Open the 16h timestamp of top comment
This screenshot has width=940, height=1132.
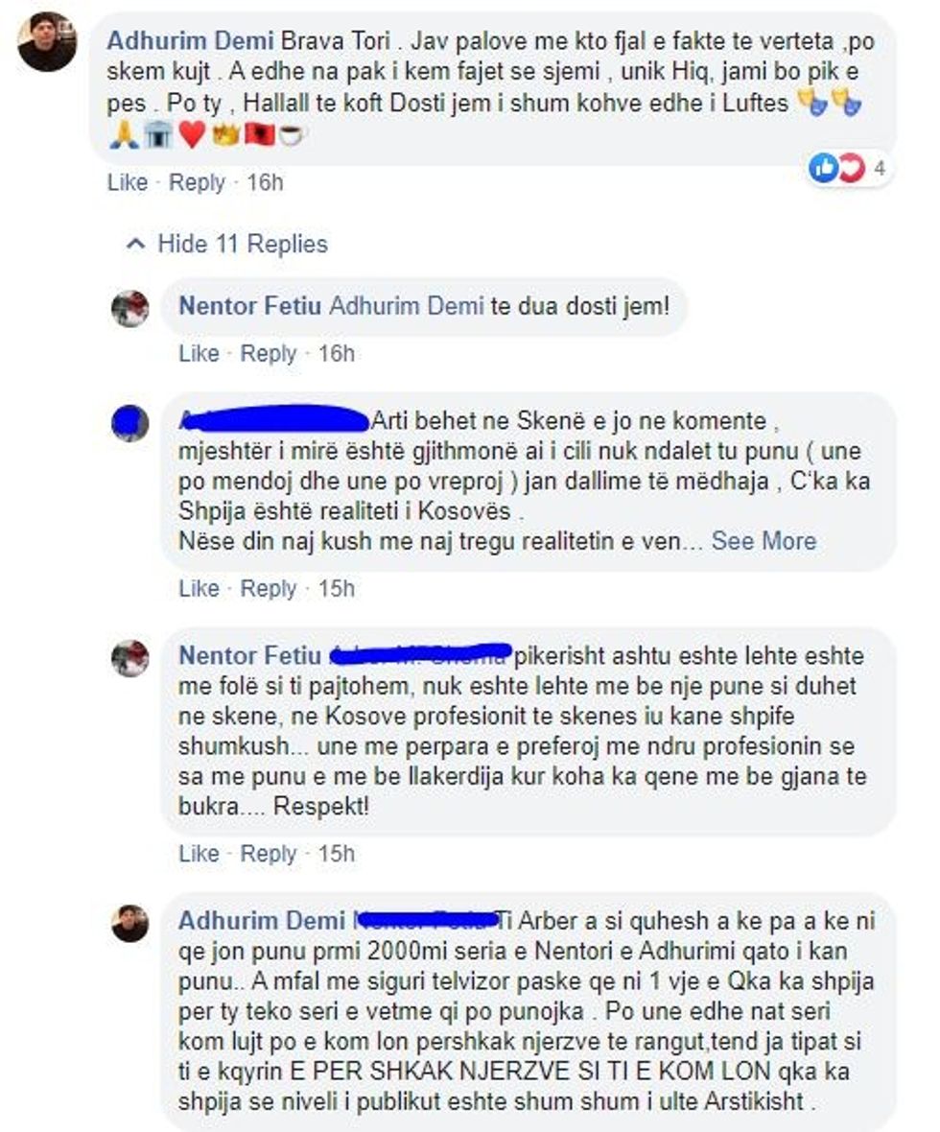click(265, 182)
